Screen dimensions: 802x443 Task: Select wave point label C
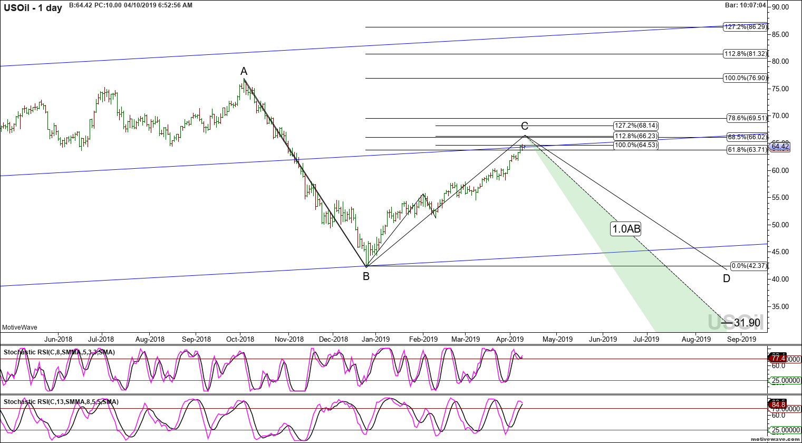525,126
